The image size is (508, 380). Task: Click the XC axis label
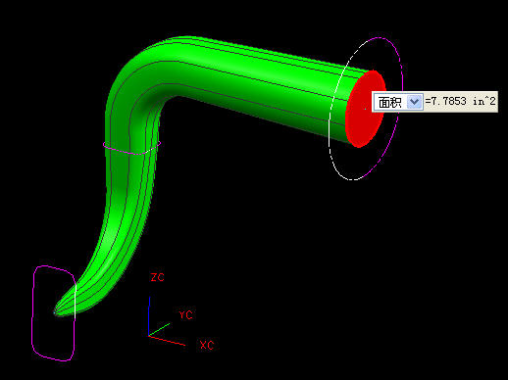click(x=207, y=345)
